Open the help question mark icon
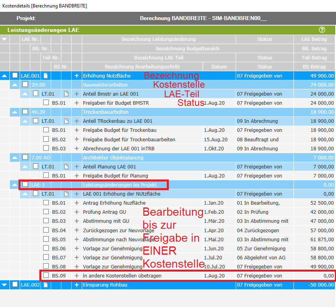Viewport: 336px width, 307px height. click(x=322, y=30)
